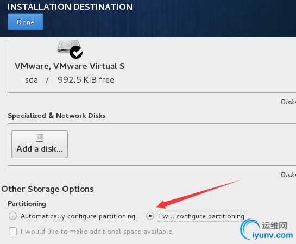The width and height of the screenshot is (296, 244).
Task: Click the sda 992.5 KiB free text
Action: click(x=70, y=80)
